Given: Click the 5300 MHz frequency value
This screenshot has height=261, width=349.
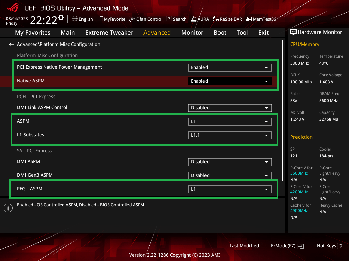Looking at the screenshot, I should point(300,63).
